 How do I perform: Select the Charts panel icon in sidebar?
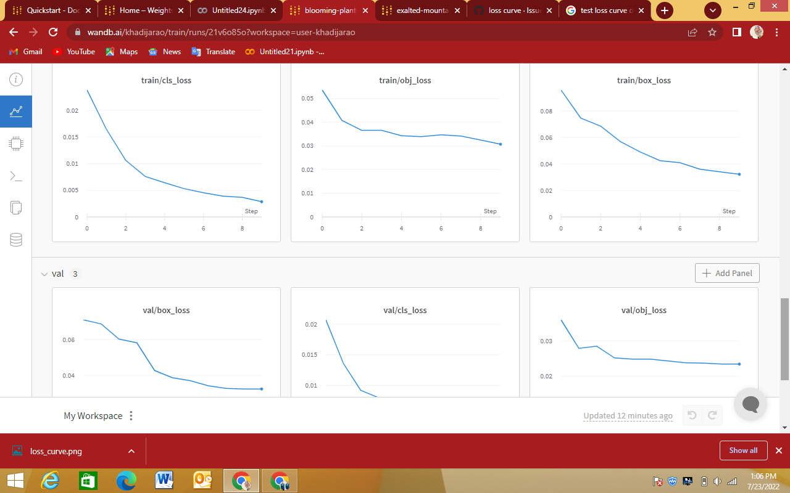coord(15,112)
